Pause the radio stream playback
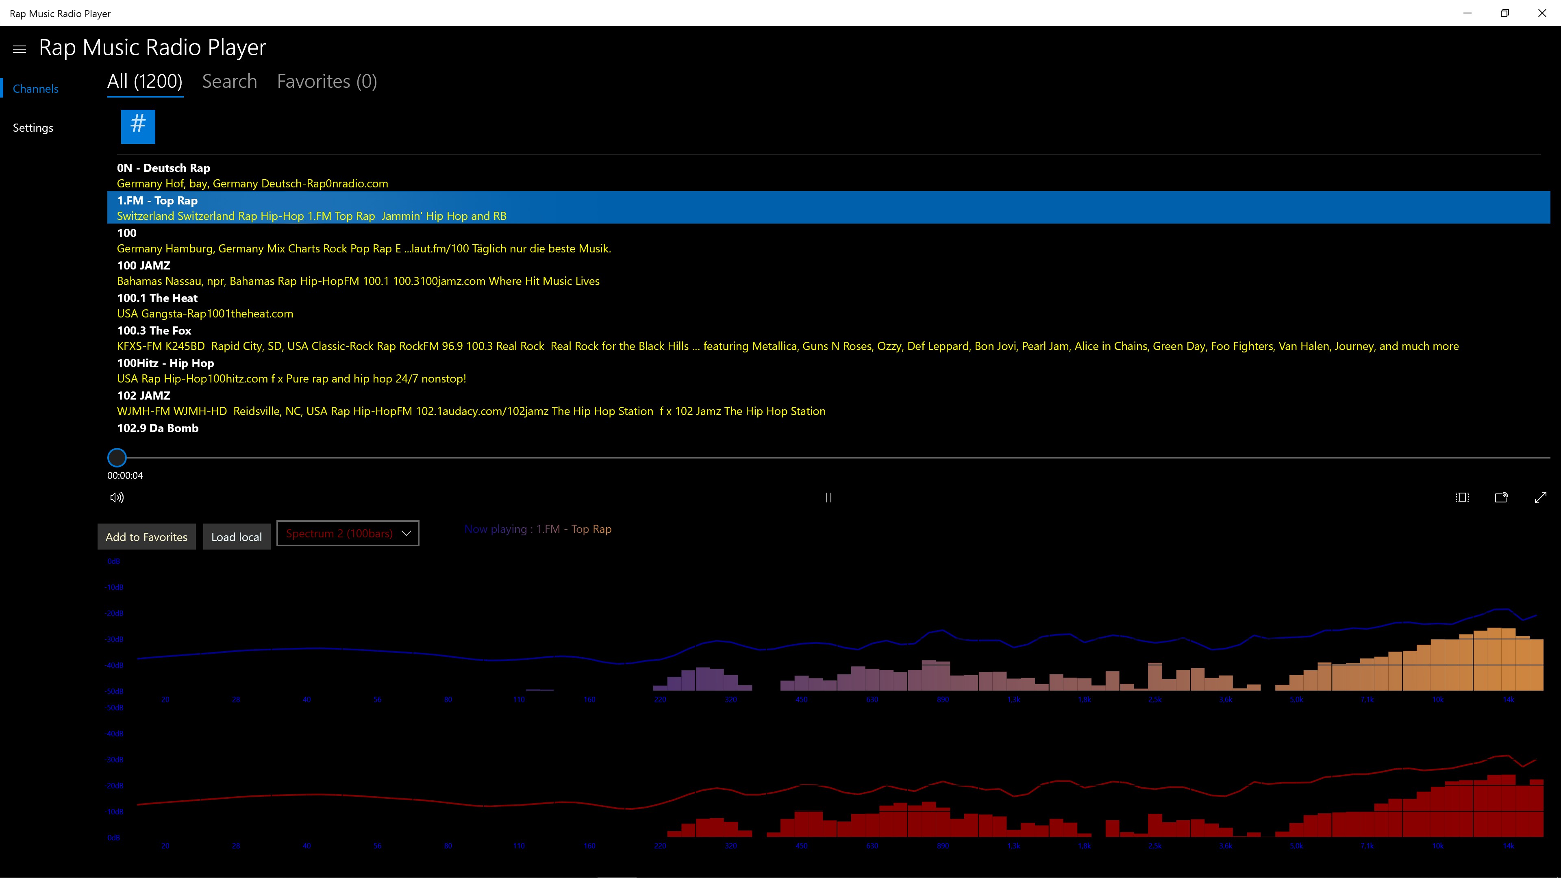The width and height of the screenshot is (1561, 878). 828,498
